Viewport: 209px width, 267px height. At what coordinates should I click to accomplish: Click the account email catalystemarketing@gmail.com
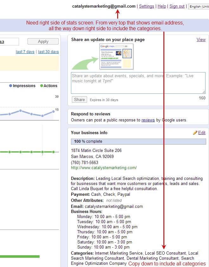104,6
